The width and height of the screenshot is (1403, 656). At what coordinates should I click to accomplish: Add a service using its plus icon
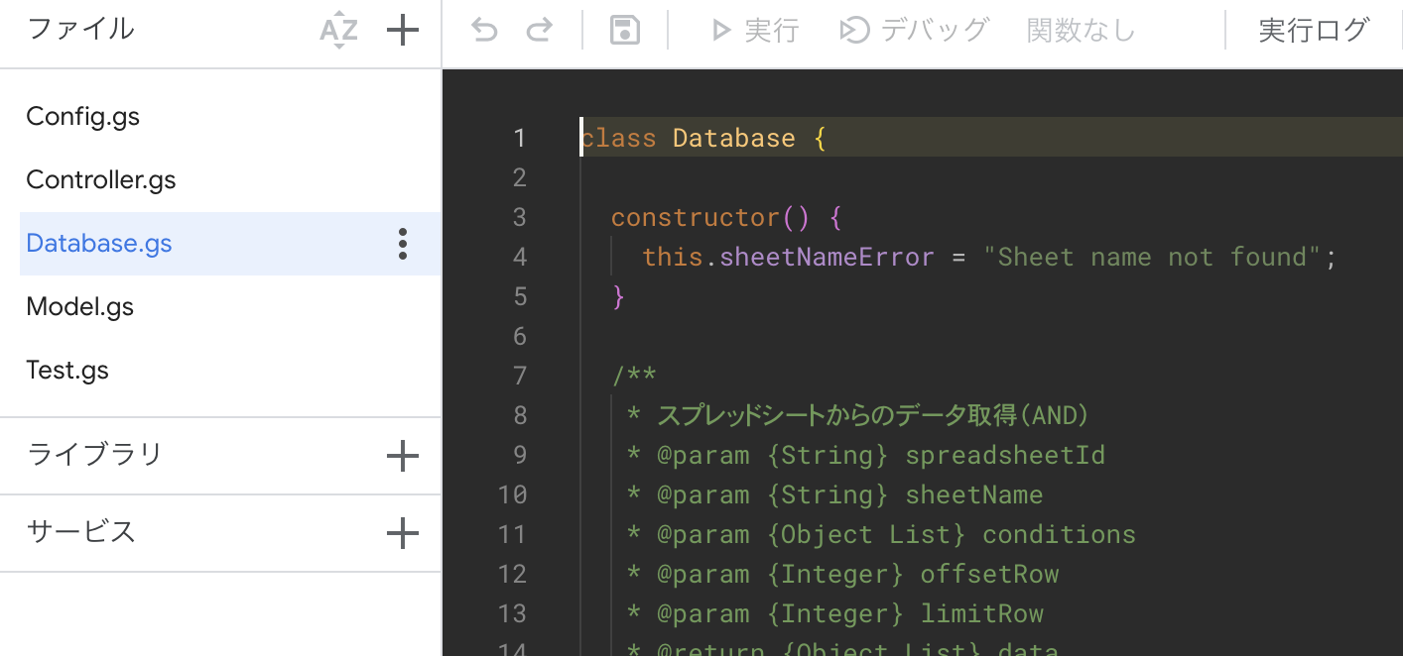pyautogui.click(x=403, y=532)
